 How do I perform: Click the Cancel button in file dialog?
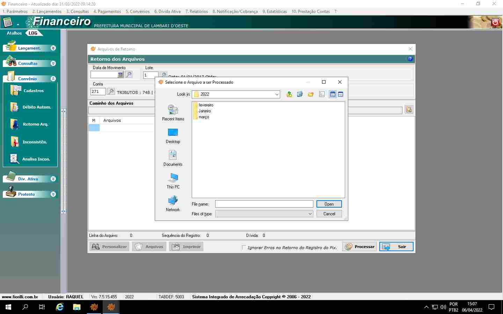point(329,214)
